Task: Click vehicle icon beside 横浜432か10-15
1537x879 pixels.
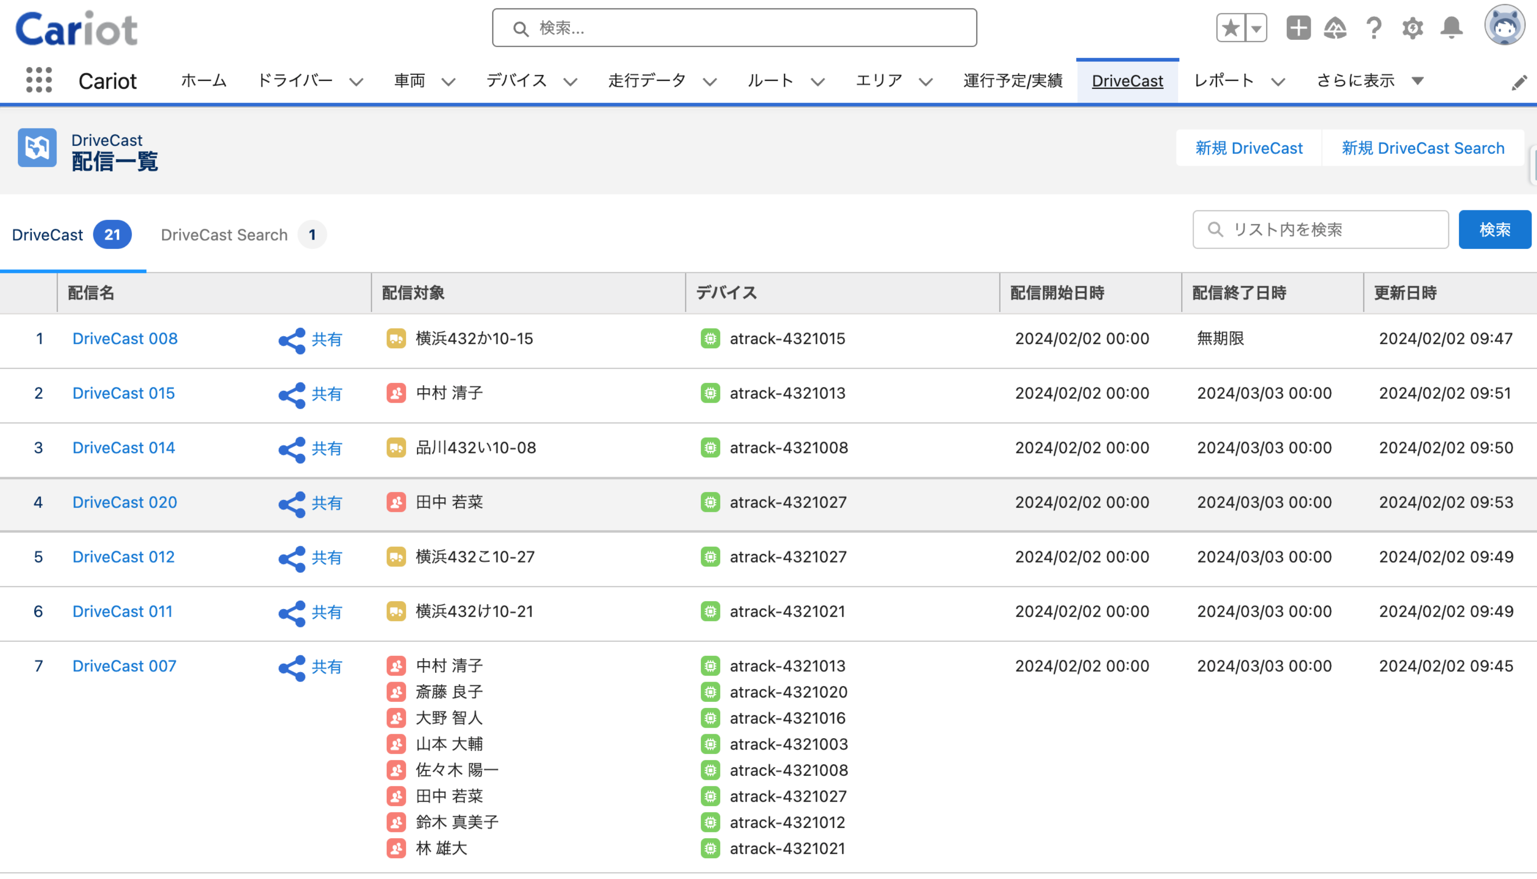Action: [x=396, y=339]
